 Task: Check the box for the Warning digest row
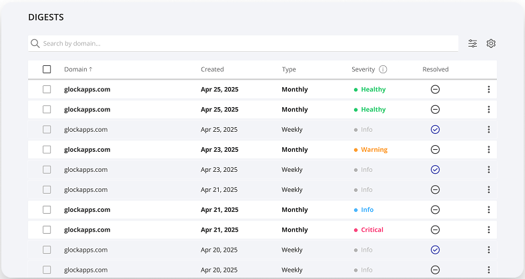click(x=47, y=150)
